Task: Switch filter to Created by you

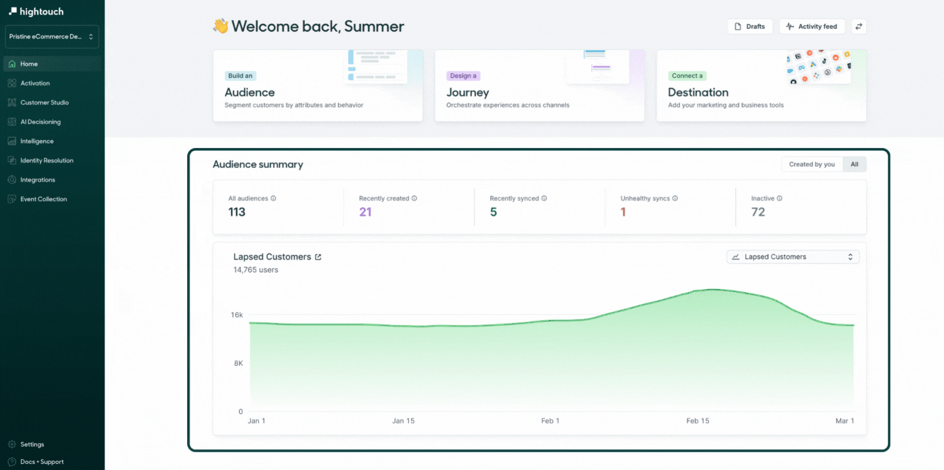Action: [x=812, y=164]
